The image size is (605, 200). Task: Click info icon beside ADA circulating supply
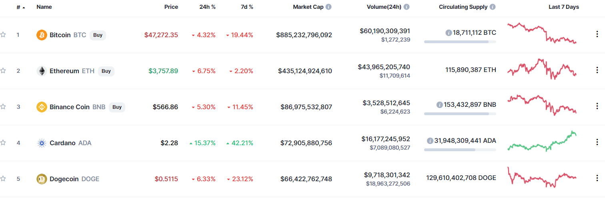[430, 141]
